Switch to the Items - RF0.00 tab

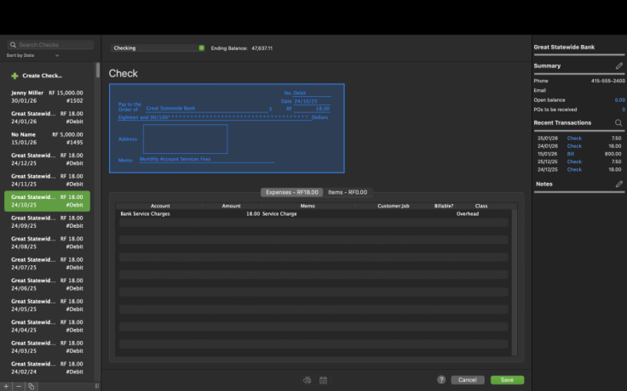coord(347,192)
